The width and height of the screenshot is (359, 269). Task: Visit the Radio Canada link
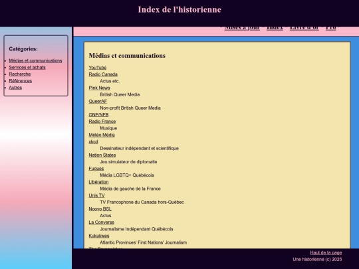point(103,74)
